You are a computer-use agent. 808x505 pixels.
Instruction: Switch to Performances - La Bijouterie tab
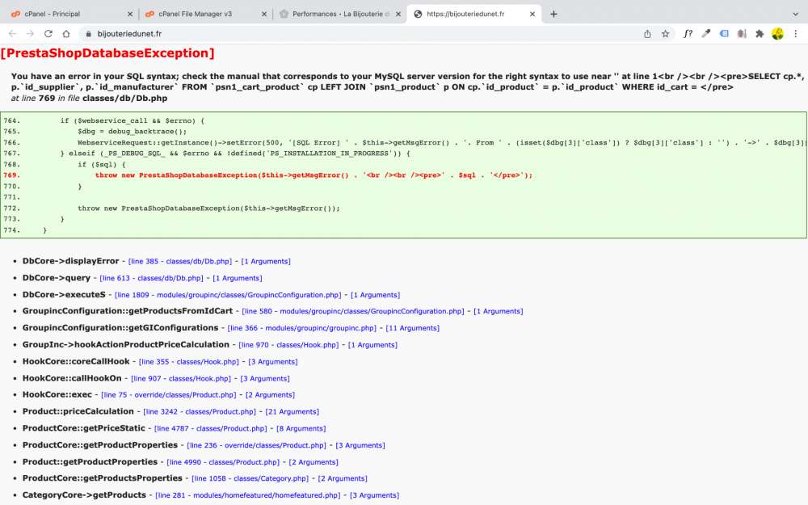341,14
